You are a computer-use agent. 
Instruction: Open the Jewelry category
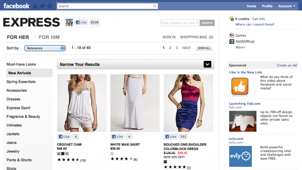coord(13,151)
